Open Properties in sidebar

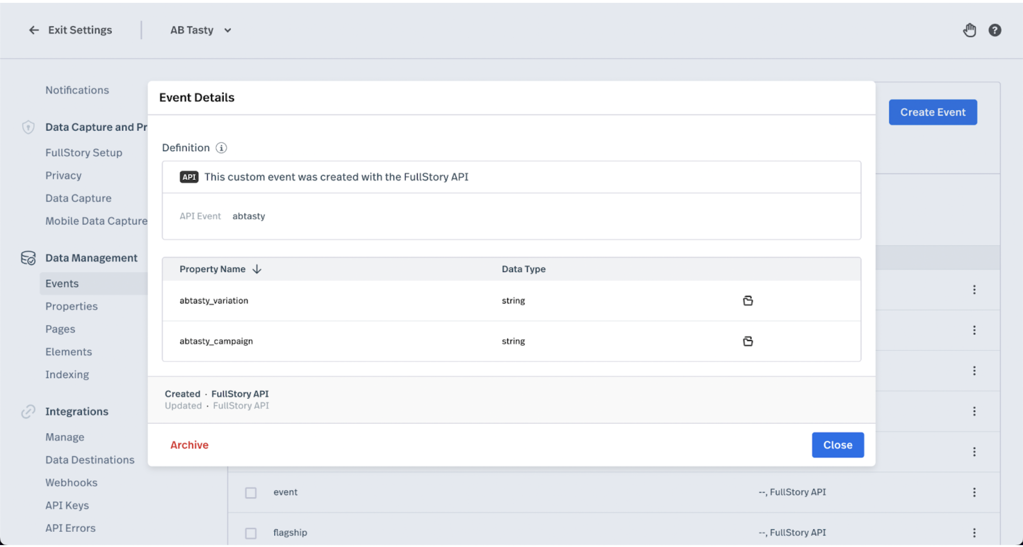71,307
